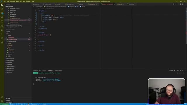Screen dimensions: 187x105
Task: Split the terminal panel
Action: pos(178,71)
